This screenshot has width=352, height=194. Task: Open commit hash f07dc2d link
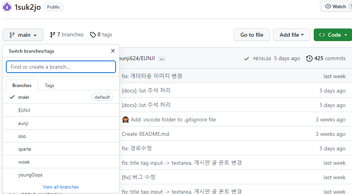tap(262, 59)
